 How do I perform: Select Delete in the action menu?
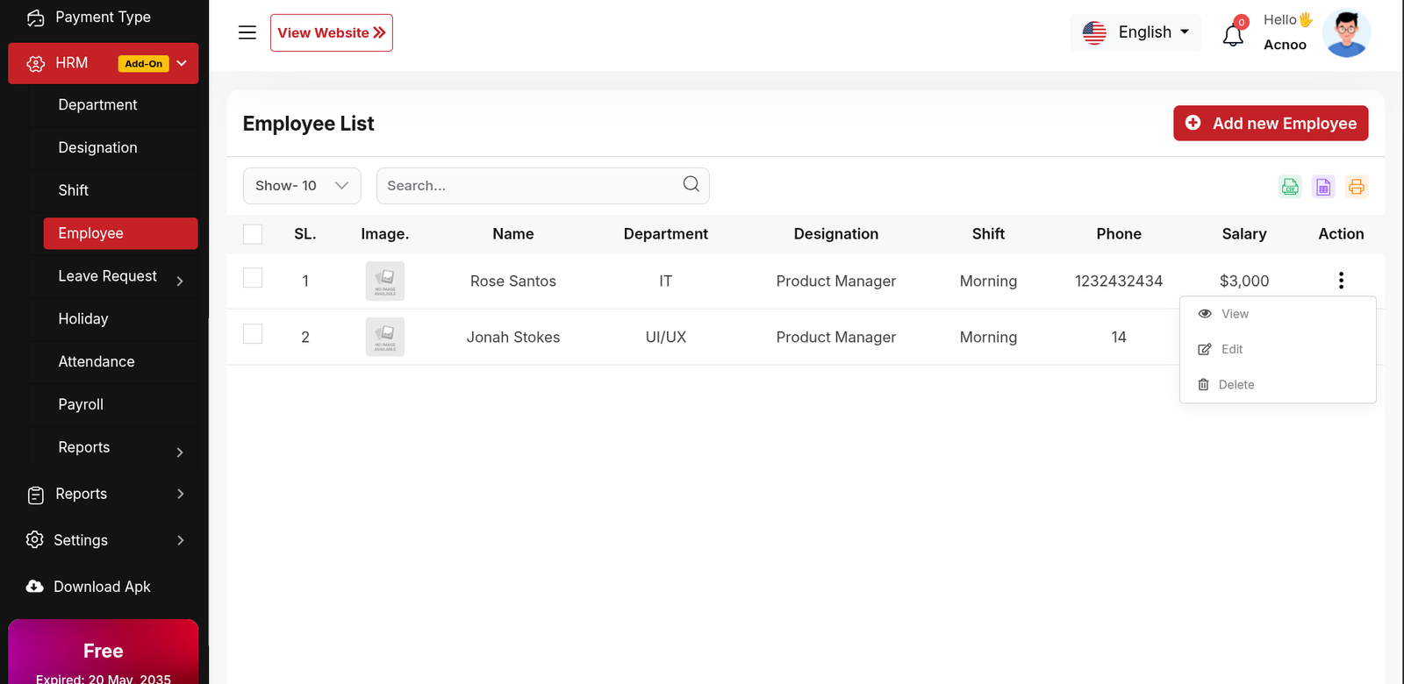[1236, 385]
